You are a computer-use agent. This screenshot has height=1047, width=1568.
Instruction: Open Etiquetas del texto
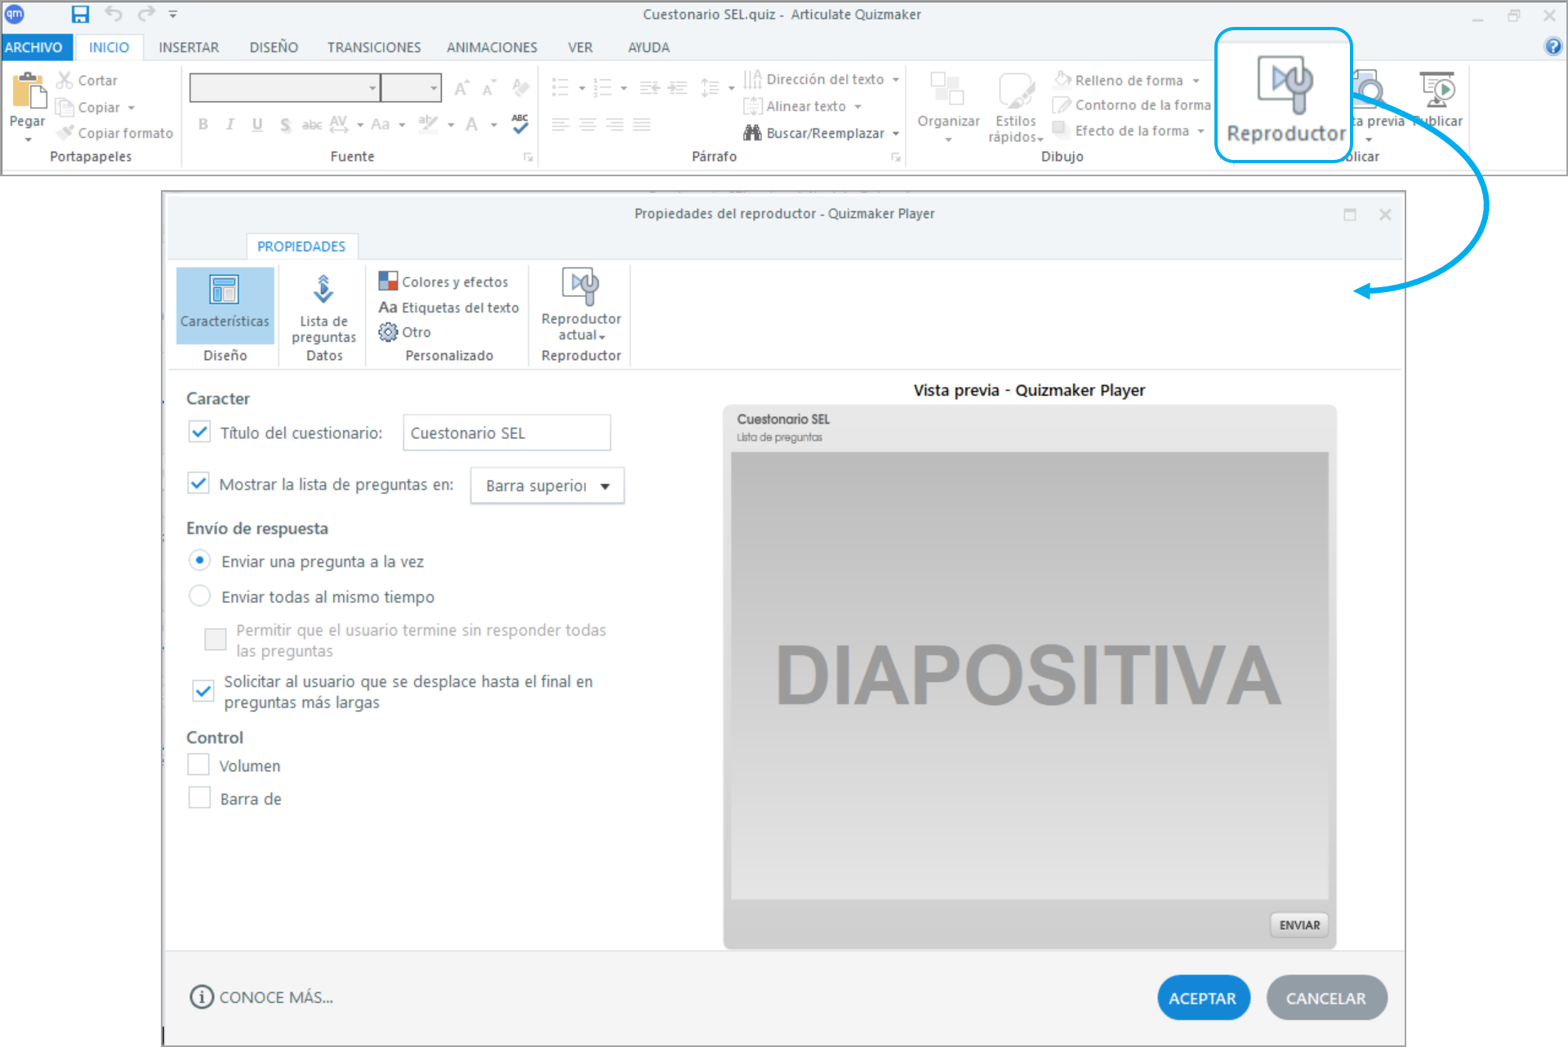pos(448,308)
